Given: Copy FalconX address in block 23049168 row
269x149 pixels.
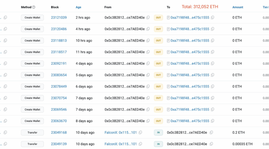Looking at the screenshot, I should [x=140, y=132].
